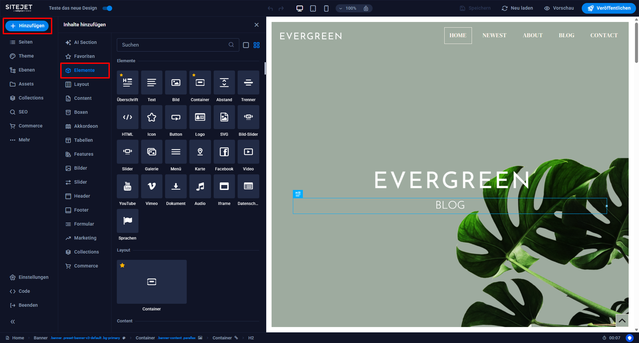The height and width of the screenshot is (343, 639).
Task: Switch to tablet device preview
Action: coord(313,8)
